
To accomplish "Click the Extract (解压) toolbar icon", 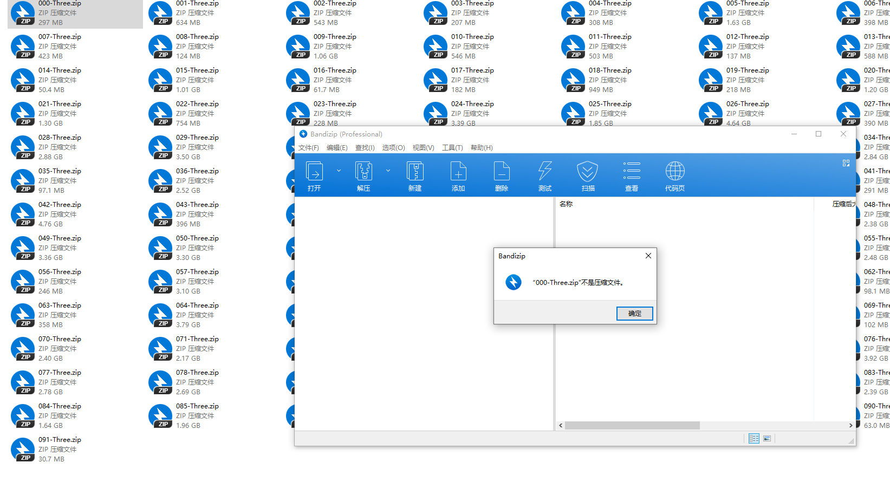I will point(363,172).
